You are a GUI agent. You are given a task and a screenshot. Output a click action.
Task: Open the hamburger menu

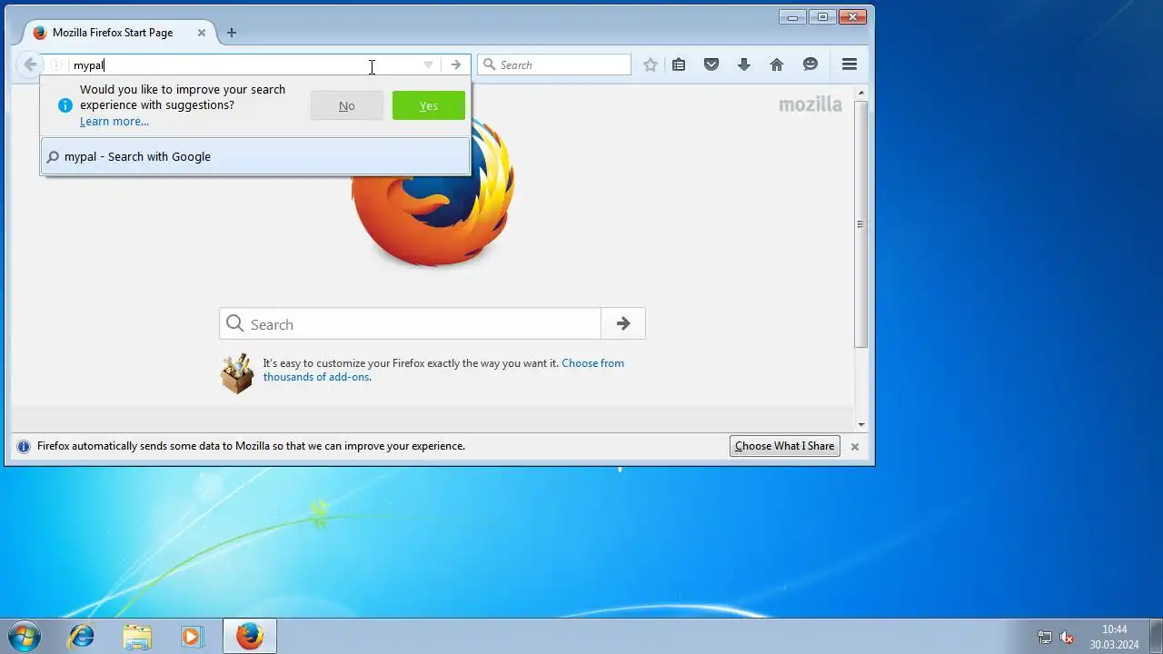tap(850, 64)
